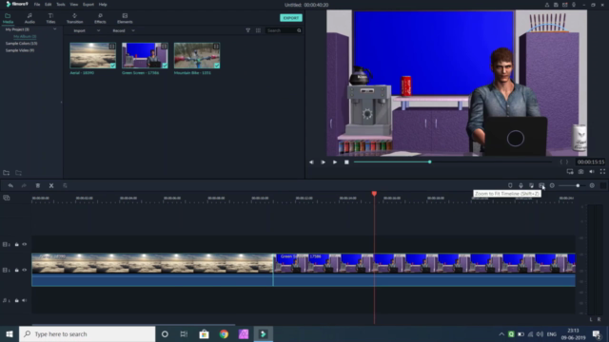
Task: Click the EXPORT button
Action: point(291,18)
